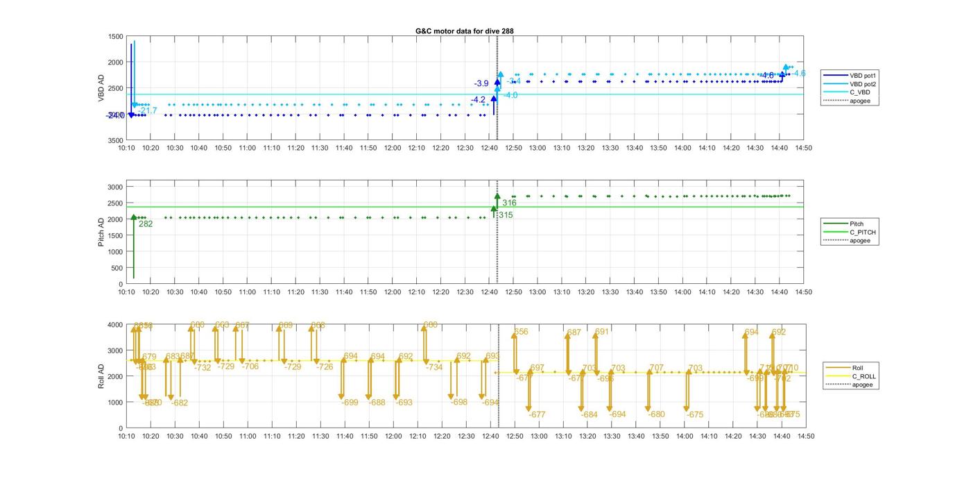Screen dimensions: 971x481
Task: Click the '4000' tick on Roll y-axis
Action: (x=116, y=324)
